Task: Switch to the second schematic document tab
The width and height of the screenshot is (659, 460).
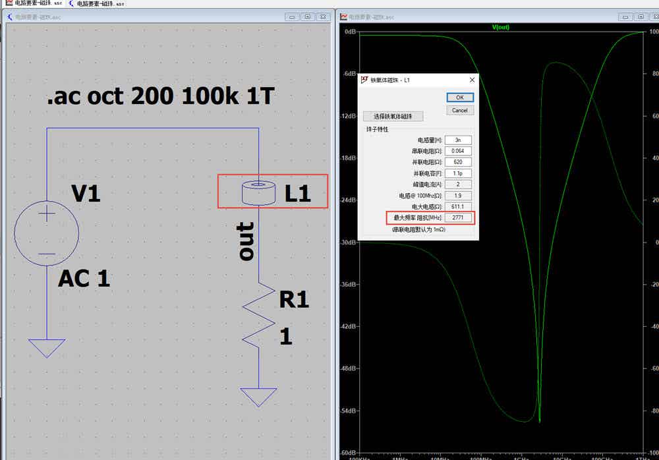Action: [x=97, y=3]
